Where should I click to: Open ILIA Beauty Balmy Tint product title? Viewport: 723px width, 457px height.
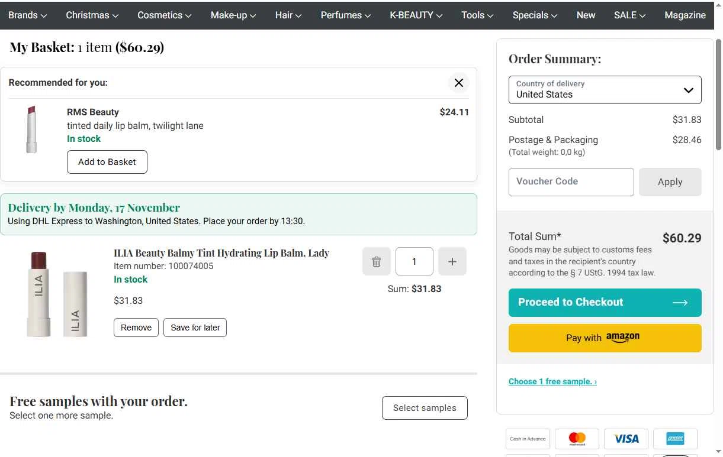click(221, 253)
